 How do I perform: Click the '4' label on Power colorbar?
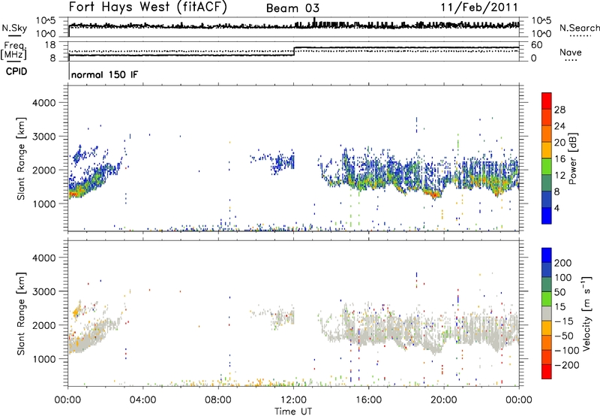tap(557, 208)
